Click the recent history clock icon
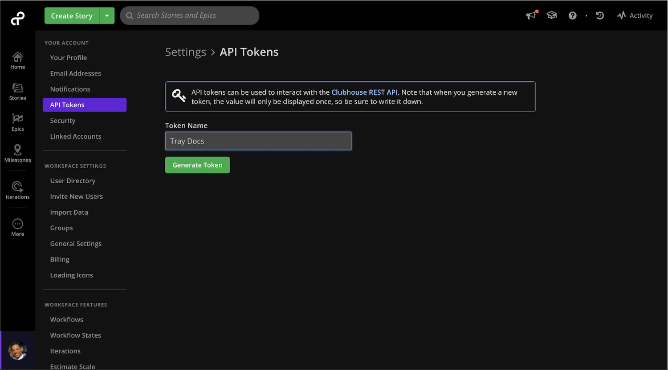This screenshot has height=370, width=668. [600, 15]
